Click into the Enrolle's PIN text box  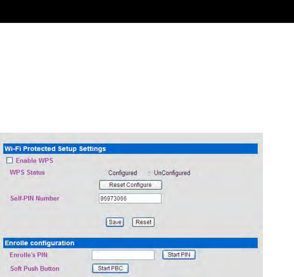coord(123,255)
